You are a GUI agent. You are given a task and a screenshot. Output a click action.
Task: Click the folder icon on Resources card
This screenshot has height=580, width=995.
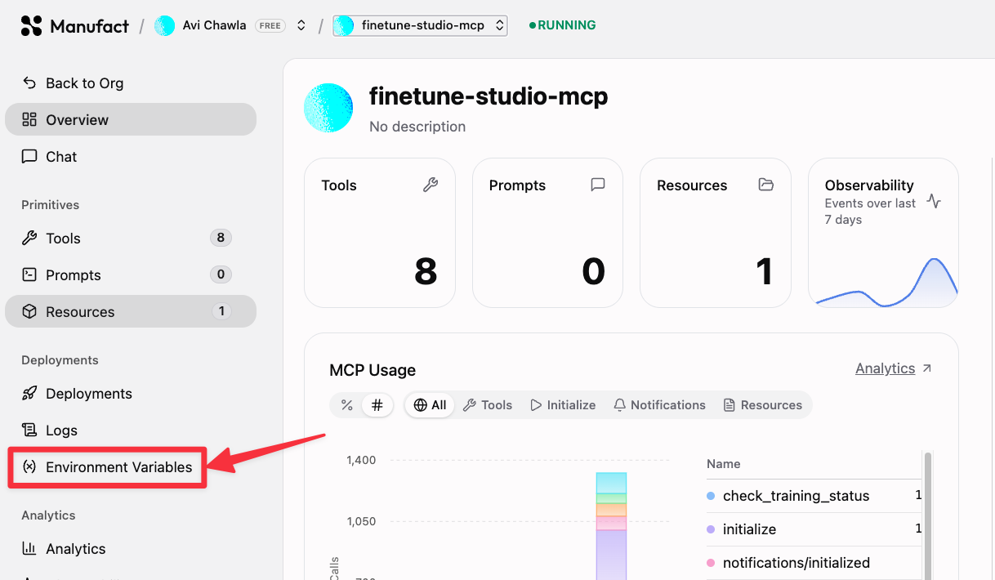point(765,185)
